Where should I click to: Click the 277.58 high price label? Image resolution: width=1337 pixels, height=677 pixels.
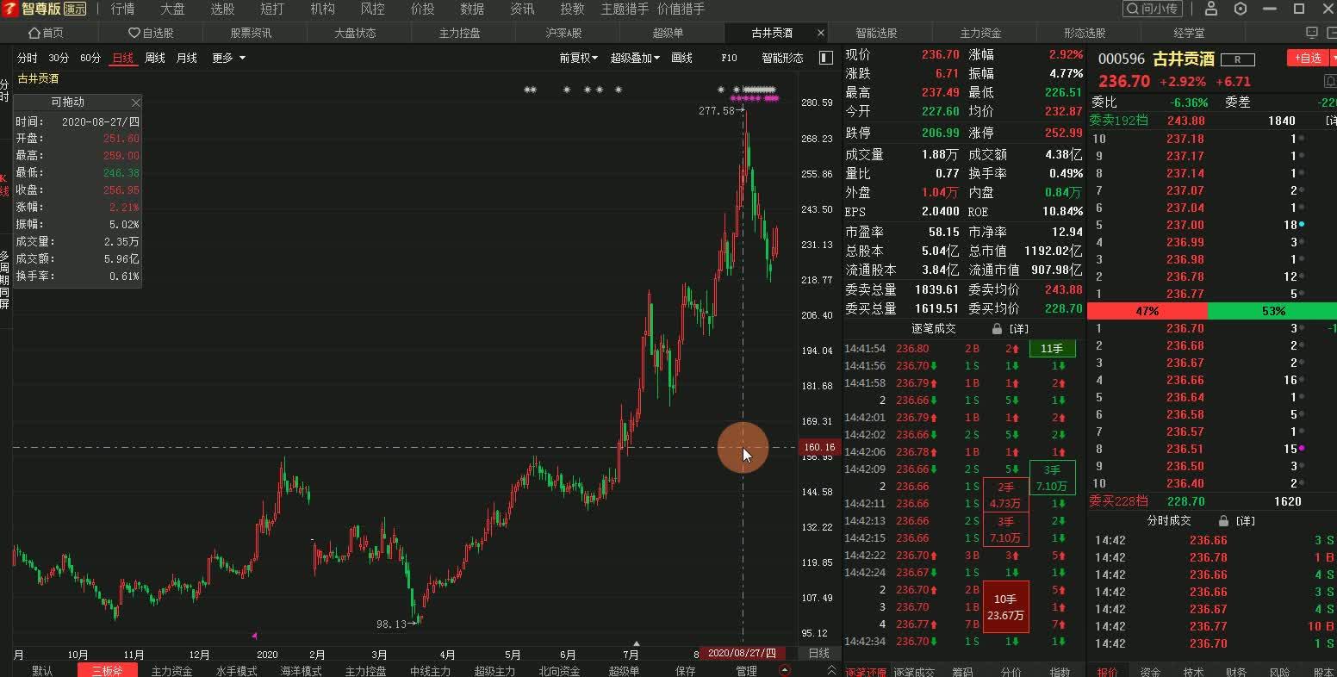pos(717,111)
